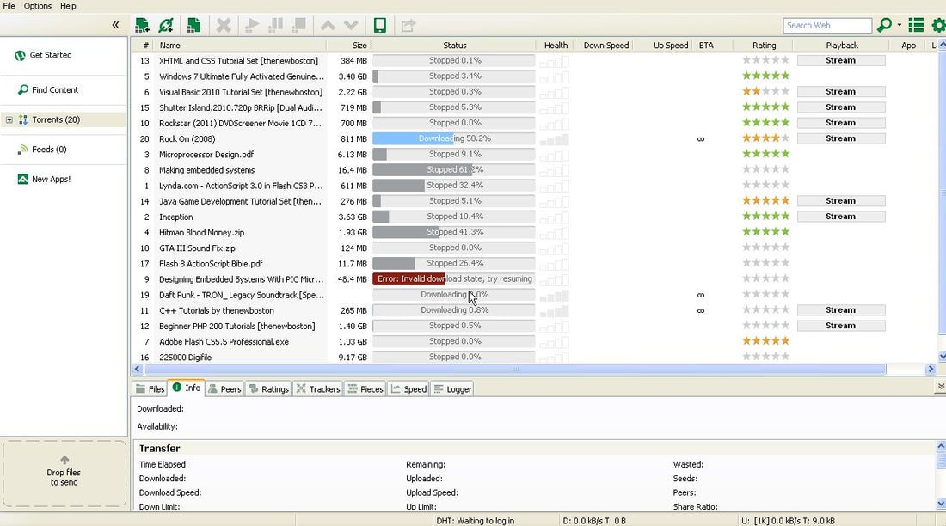Rate Inception five stars
The height and width of the screenshot is (526, 946).
pyautogui.click(x=784, y=217)
